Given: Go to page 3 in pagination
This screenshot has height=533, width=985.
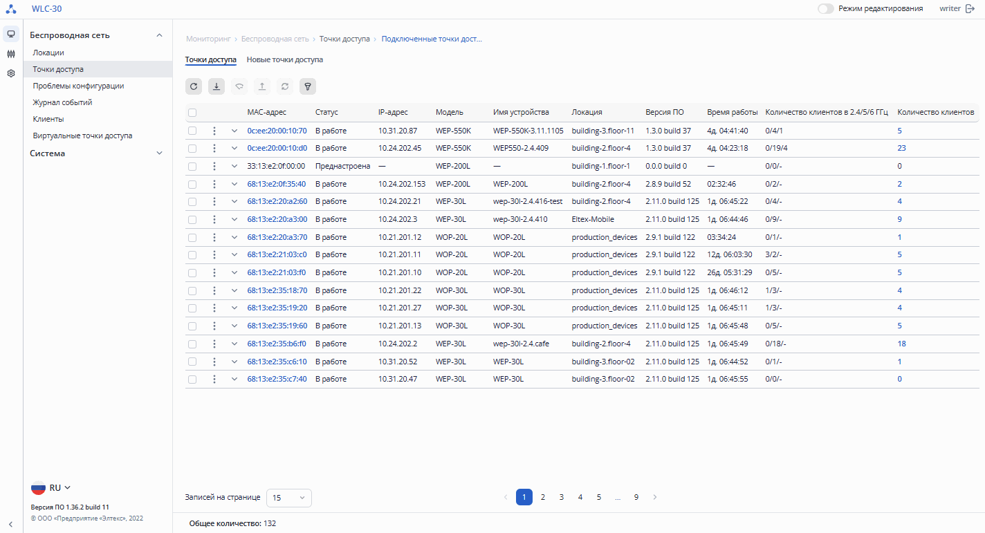Looking at the screenshot, I should [562, 497].
